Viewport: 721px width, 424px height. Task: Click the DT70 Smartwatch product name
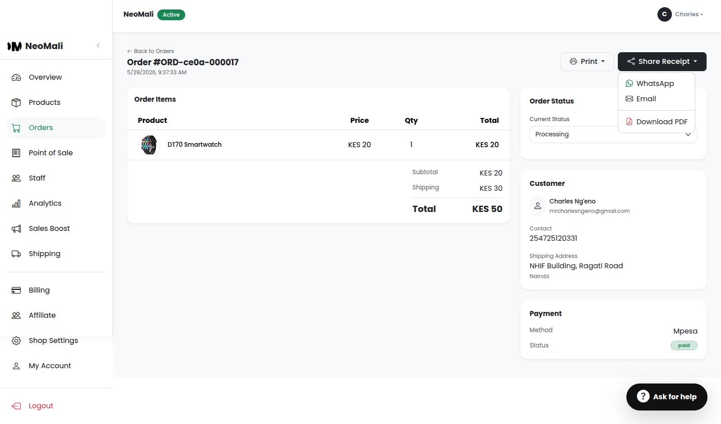tap(195, 144)
